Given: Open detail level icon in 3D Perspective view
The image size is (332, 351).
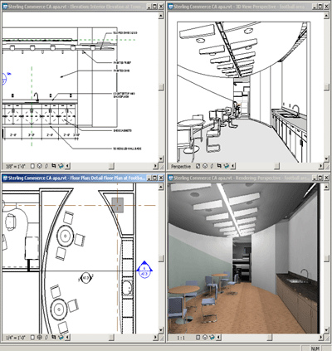Looking at the screenshot, I should point(198,166).
